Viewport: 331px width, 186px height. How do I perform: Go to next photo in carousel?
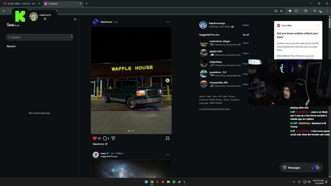point(168,80)
